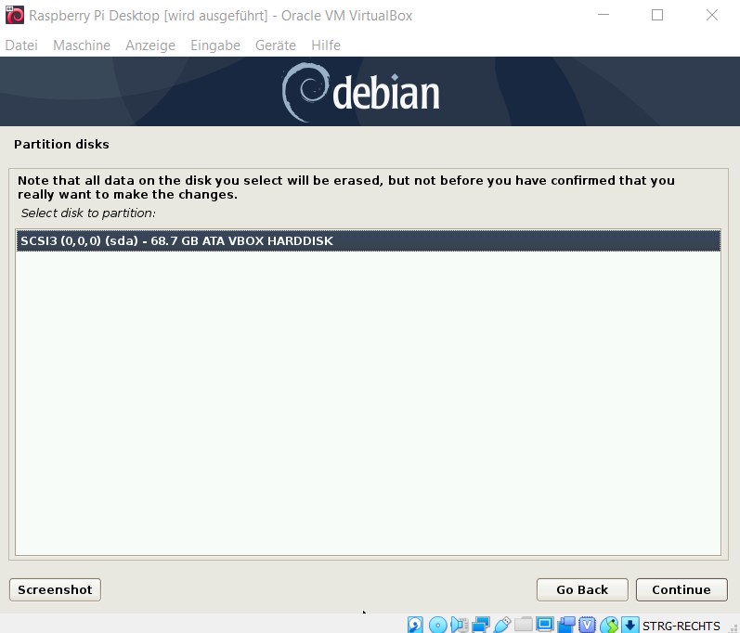Maximize the VirtualBox window
This screenshot has height=633, width=740.
point(657,15)
